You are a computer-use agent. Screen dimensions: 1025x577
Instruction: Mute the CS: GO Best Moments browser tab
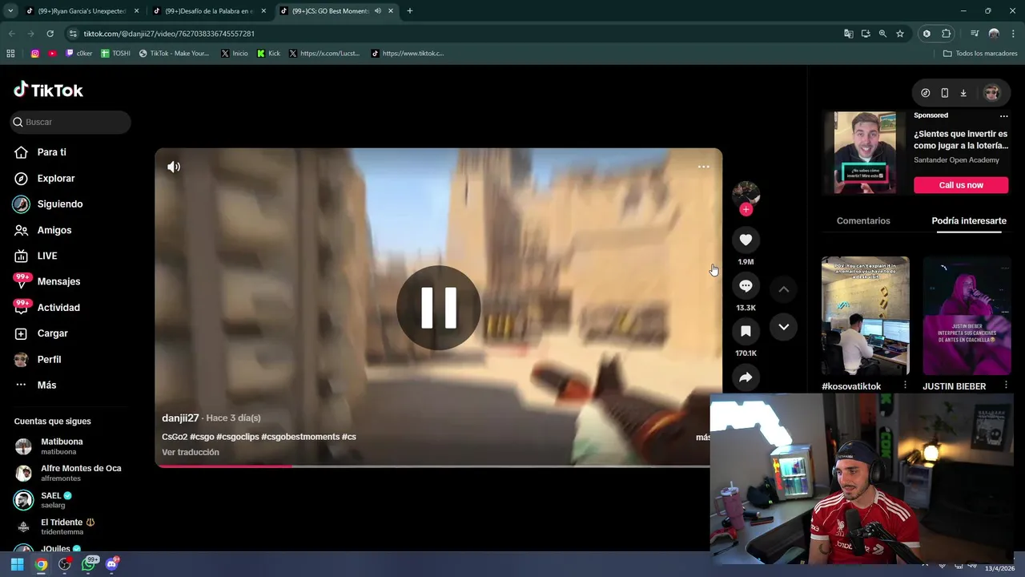(377, 11)
